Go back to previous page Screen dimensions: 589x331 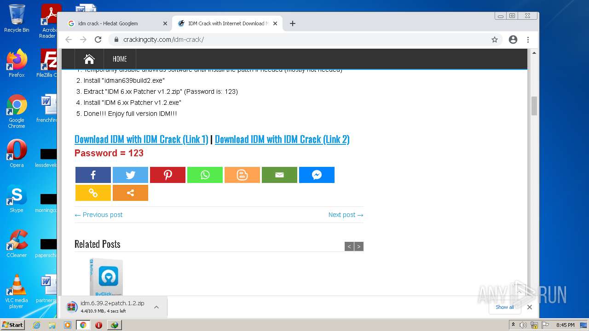coord(69,40)
